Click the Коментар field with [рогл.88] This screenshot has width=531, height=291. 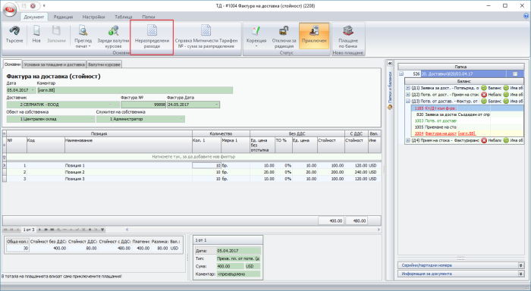(135, 90)
